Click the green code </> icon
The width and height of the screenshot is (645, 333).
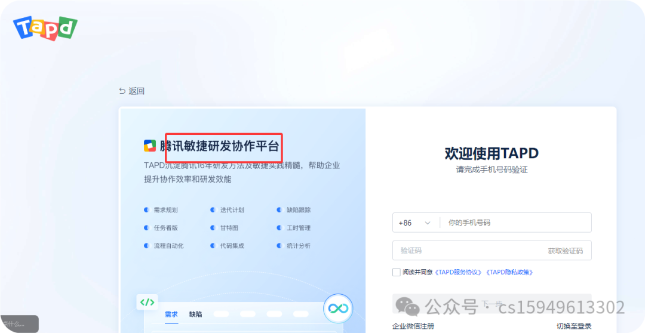148,302
